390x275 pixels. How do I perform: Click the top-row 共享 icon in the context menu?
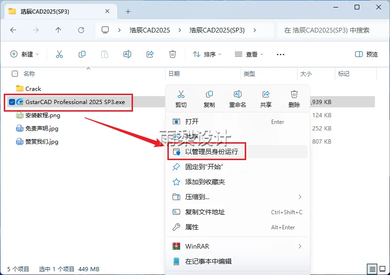pos(266,99)
